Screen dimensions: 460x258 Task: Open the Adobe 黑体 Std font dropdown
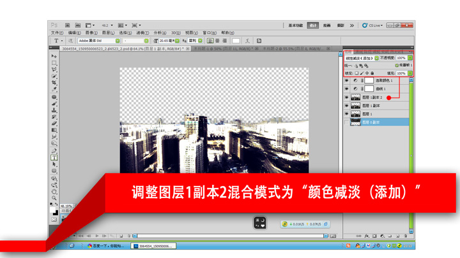click(118, 41)
